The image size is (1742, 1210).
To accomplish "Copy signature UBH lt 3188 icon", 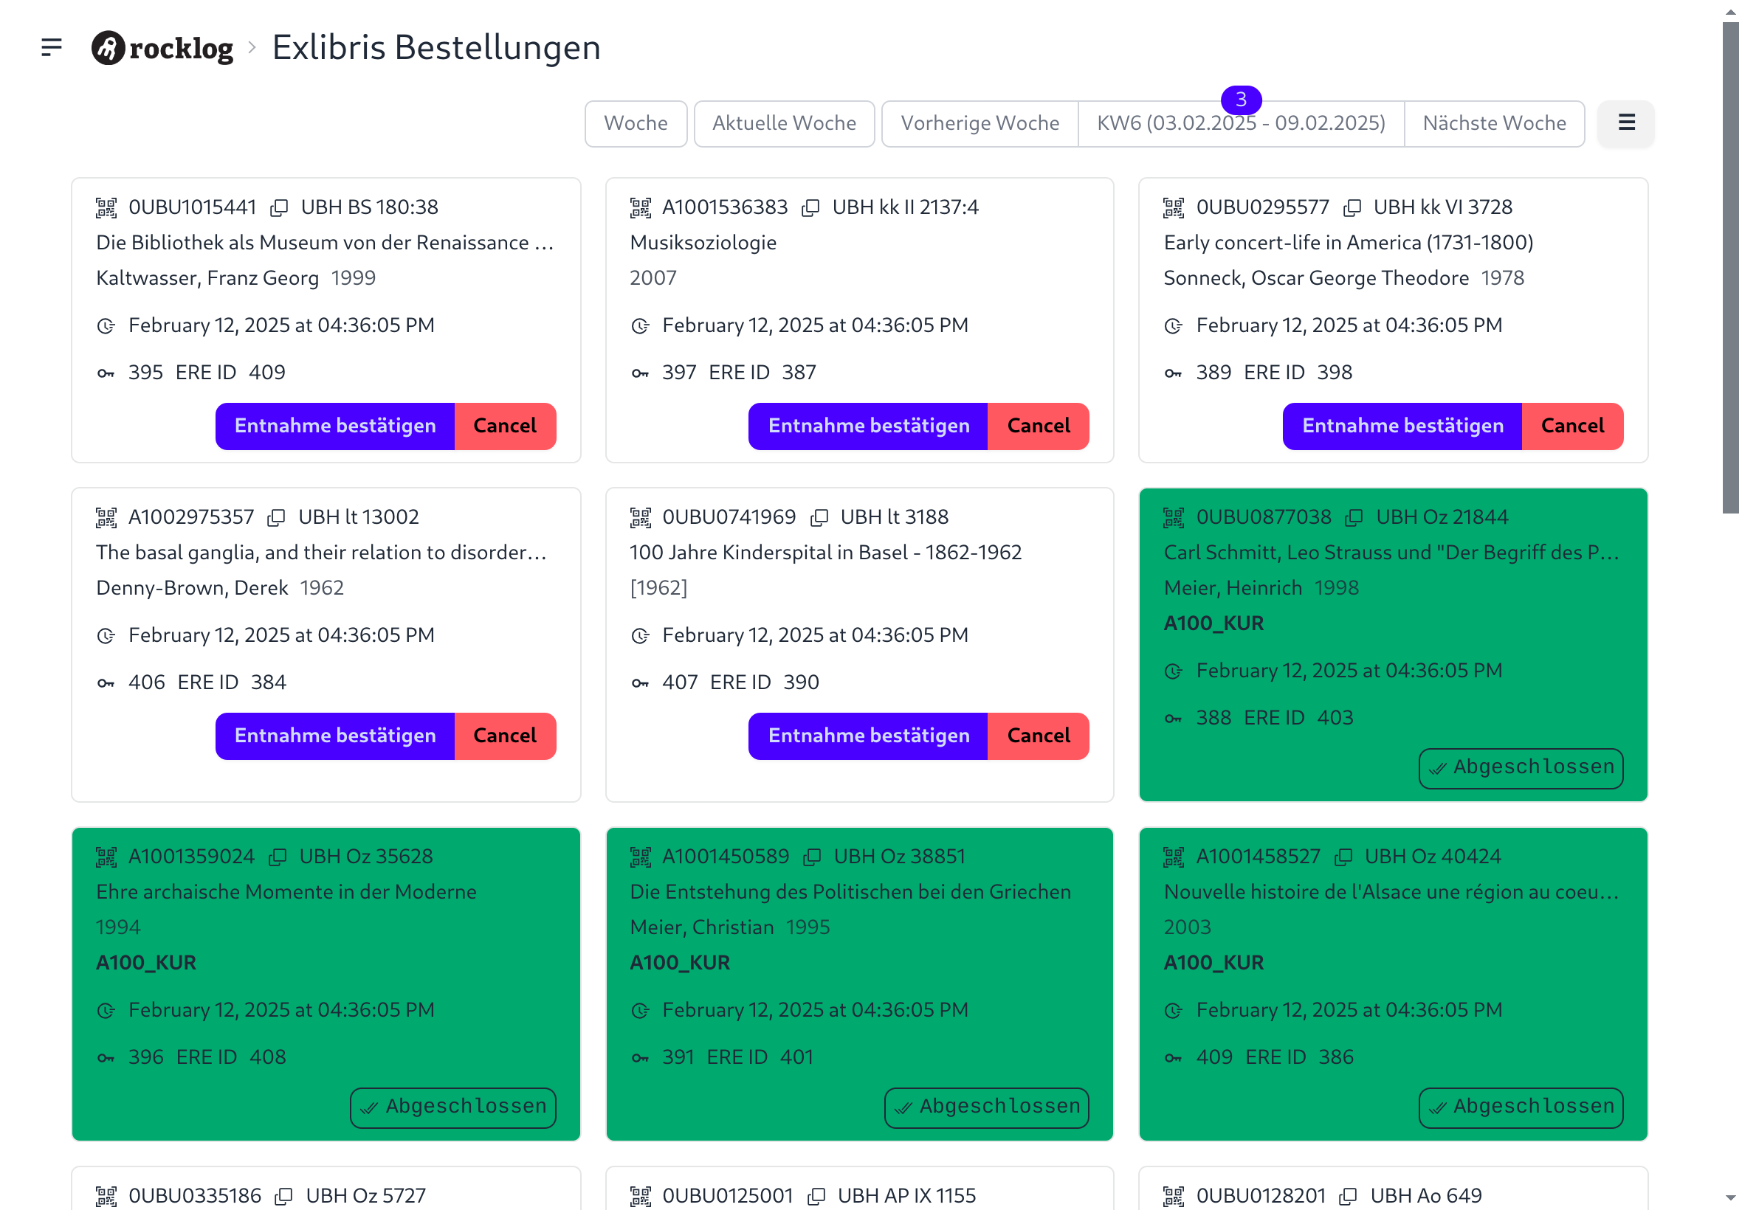I will 819,517.
